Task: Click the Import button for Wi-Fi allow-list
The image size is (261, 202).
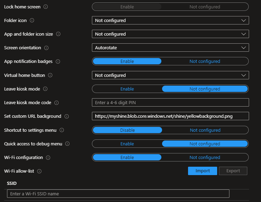Action: click(x=202, y=171)
